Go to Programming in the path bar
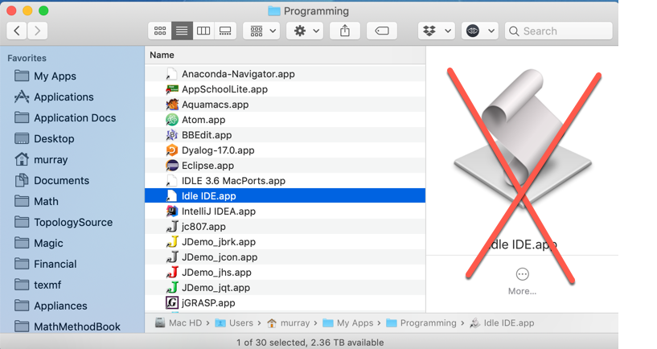657x349 pixels. (x=421, y=323)
